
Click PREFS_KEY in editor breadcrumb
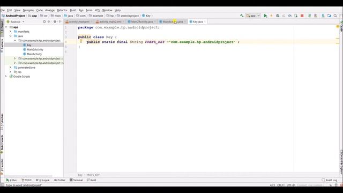(x=93, y=175)
